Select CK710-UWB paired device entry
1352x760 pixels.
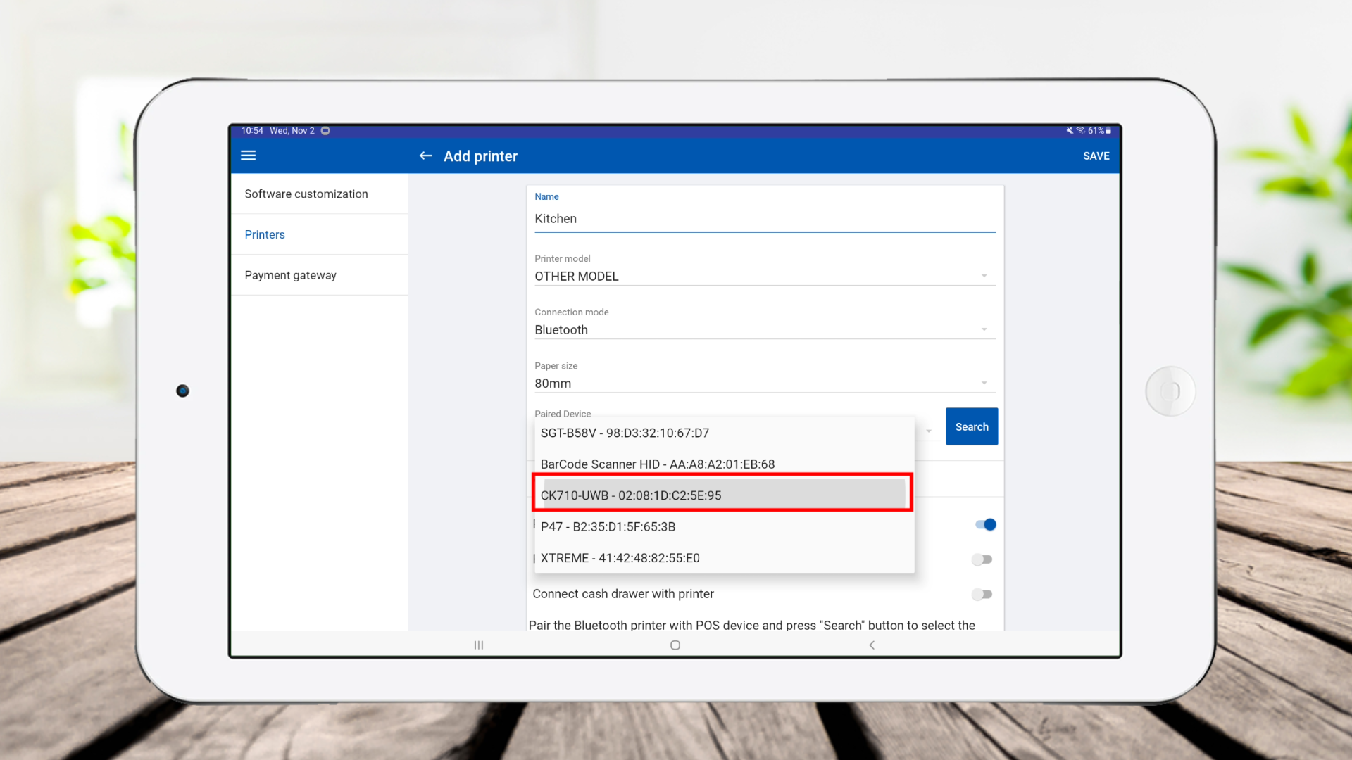[x=722, y=495]
